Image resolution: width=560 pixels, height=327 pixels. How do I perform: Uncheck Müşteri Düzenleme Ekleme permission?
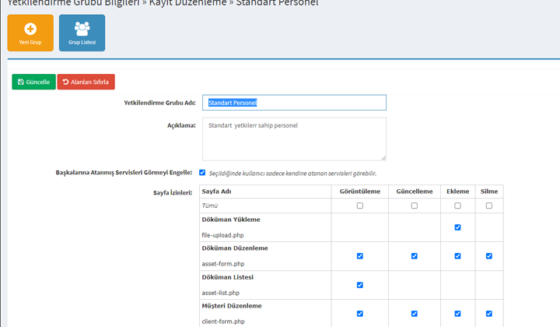[x=457, y=314]
